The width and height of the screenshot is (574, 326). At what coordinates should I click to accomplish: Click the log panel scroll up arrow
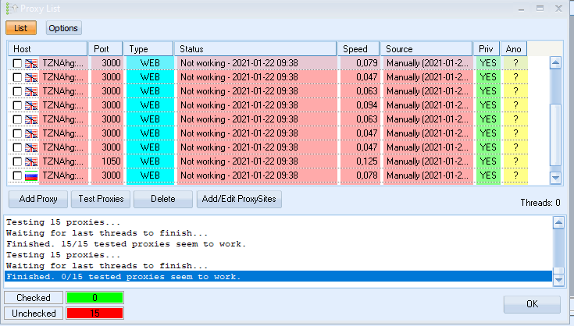click(558, 222)
